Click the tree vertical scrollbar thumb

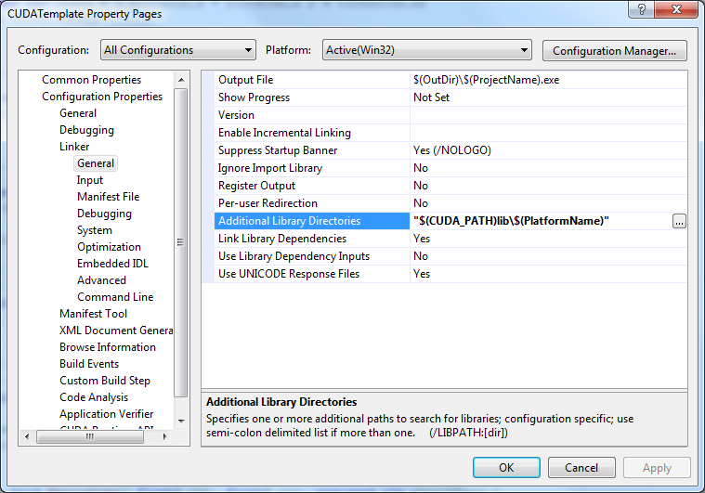click(x=181, y=242)
